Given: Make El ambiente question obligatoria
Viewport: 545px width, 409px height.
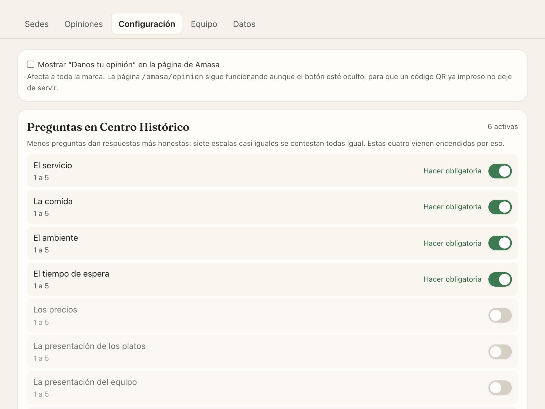Looking at the screenshot, I should [x=452, y=243].
